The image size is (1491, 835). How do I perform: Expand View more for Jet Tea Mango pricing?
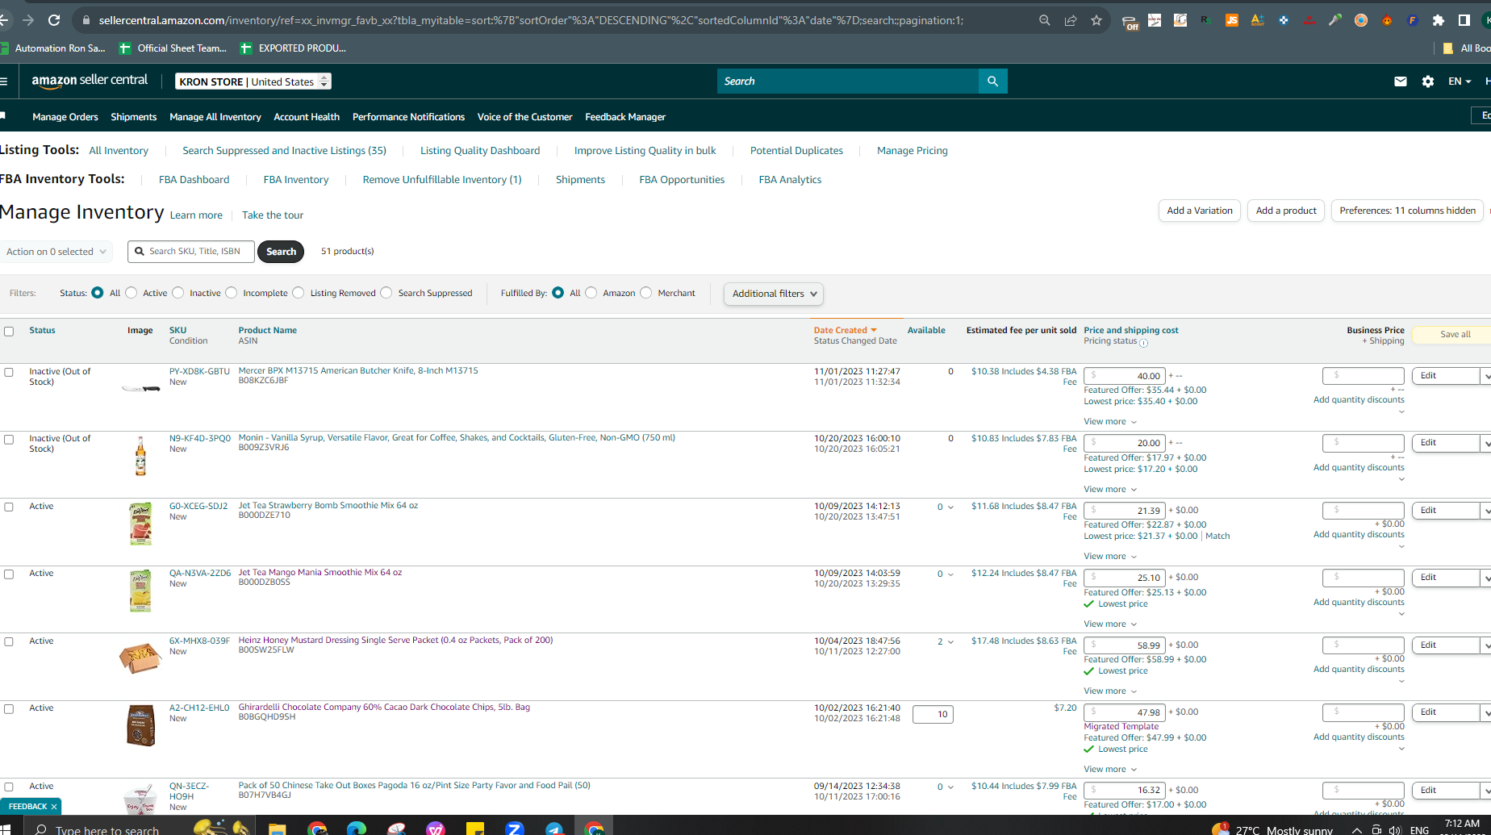click(1110, 624)
